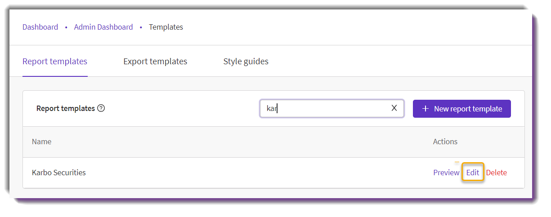Select the Templates breadcrumb item

[x=166, y=27]
